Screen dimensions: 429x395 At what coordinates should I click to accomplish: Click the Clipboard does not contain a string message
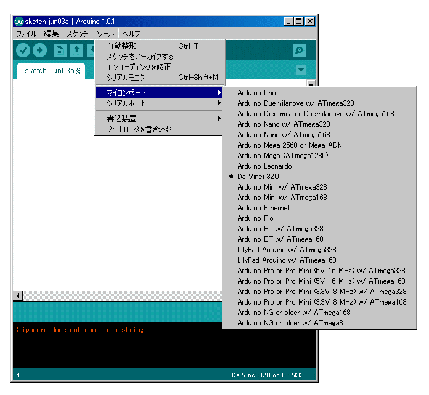pos(79,330)
